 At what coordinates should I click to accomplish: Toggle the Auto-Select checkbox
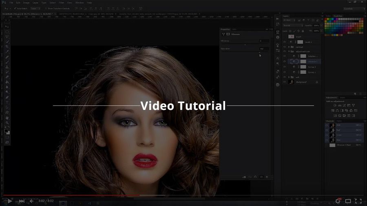(15, 8)
